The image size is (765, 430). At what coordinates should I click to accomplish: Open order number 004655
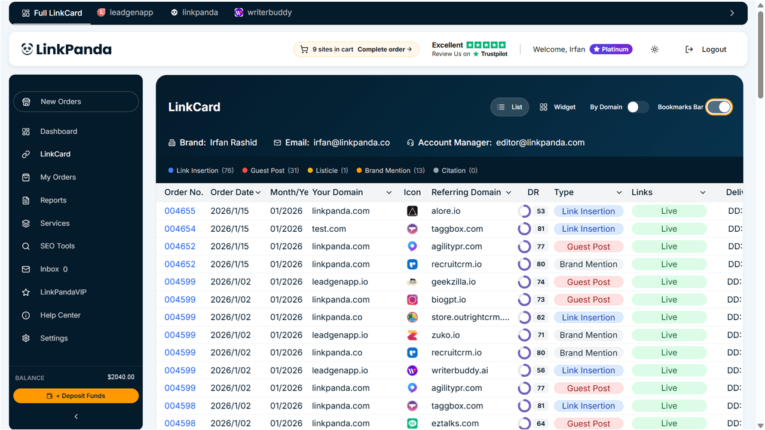(180, 211)
